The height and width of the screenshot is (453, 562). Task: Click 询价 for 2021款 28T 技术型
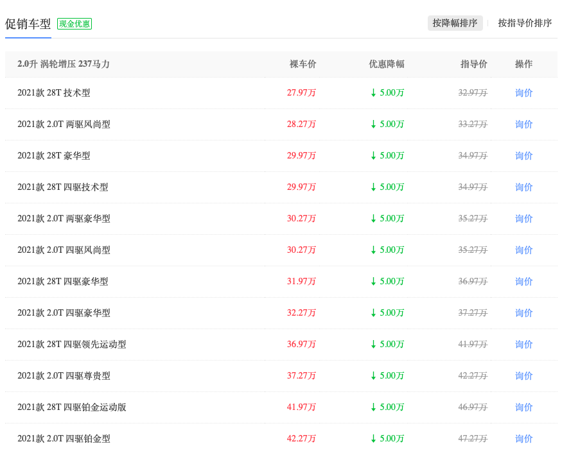tap(523, 93)
